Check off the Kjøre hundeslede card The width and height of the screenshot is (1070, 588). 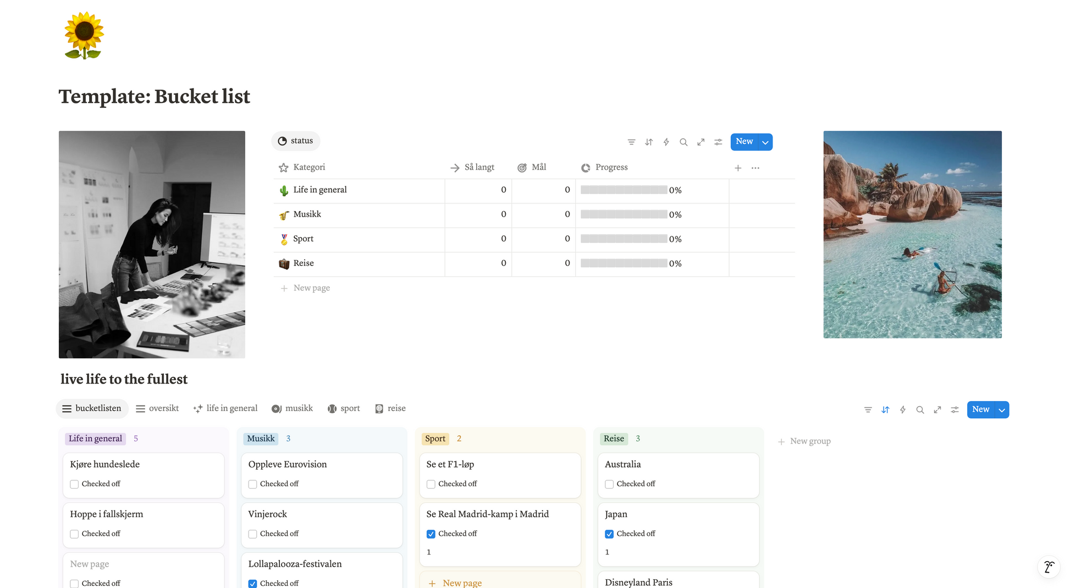[x=74, y=484]
